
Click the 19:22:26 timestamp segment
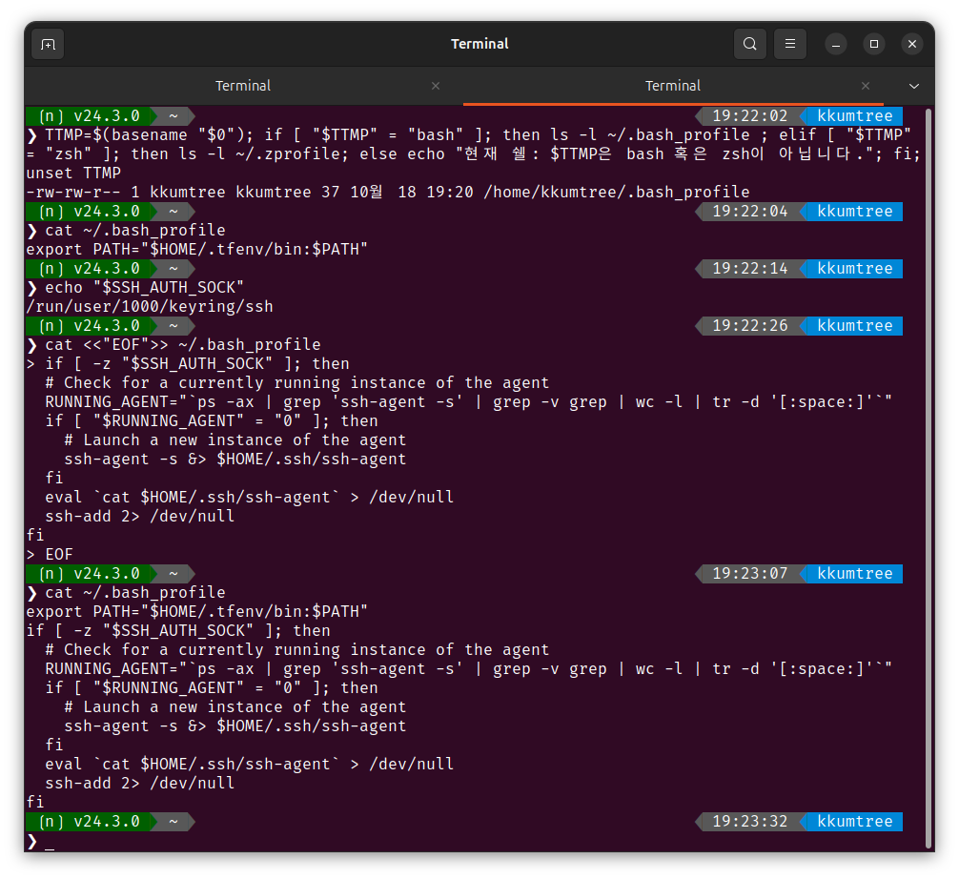(750, 326)
